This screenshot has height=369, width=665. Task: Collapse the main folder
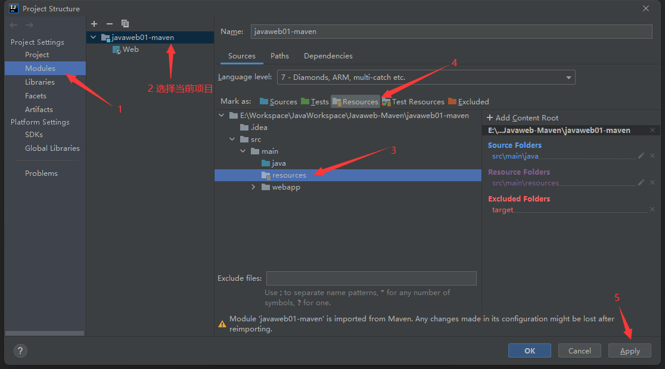(x=243, y=151)
